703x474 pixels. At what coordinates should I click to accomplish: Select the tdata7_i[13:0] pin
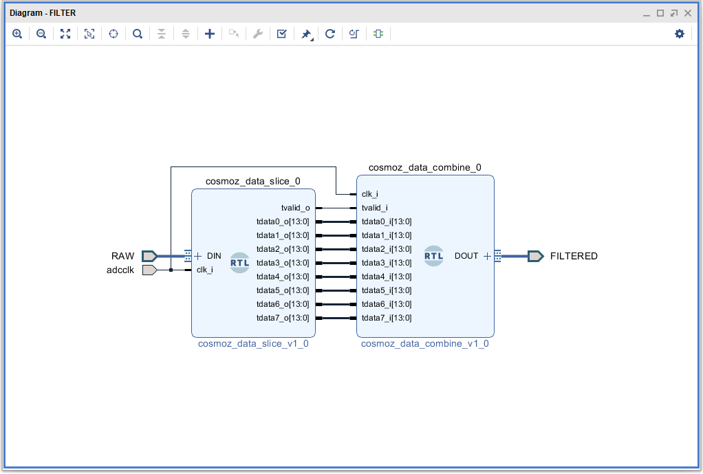387,318
